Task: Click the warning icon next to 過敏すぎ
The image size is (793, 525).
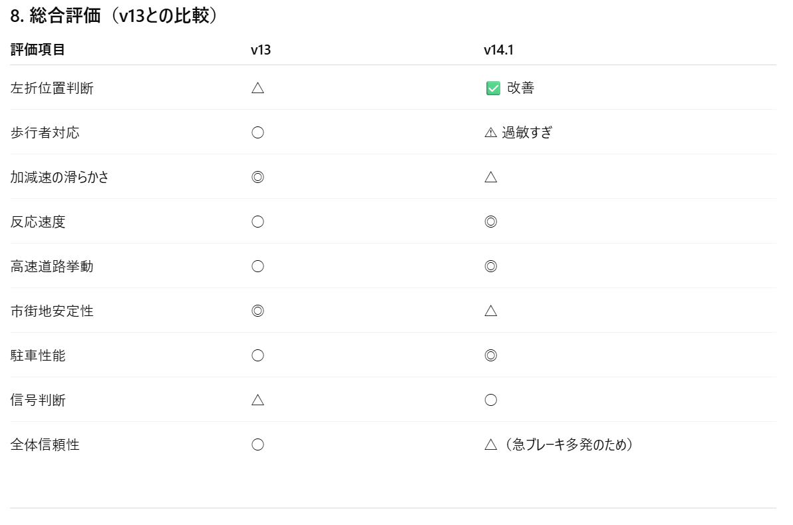Action: tap(491, 133)
